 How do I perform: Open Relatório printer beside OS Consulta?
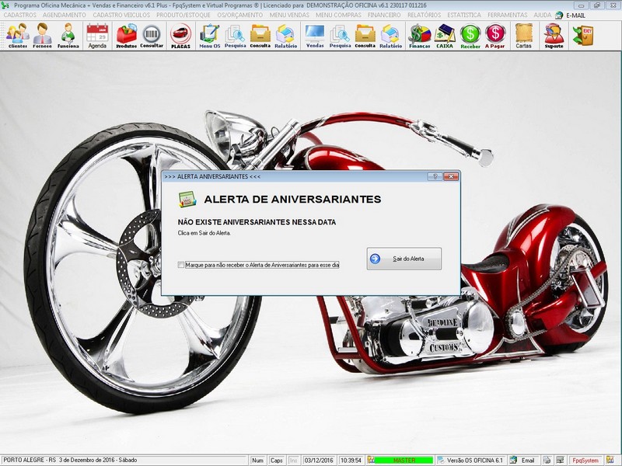[x=285, y=36]
